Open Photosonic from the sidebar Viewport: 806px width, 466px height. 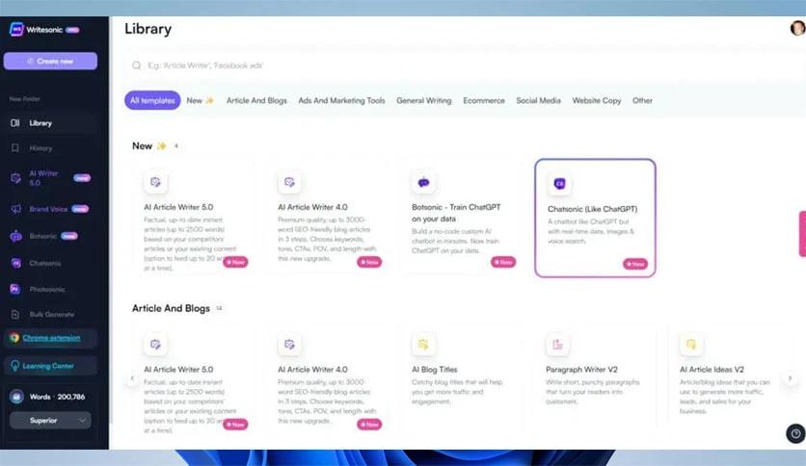pos(44,288)
